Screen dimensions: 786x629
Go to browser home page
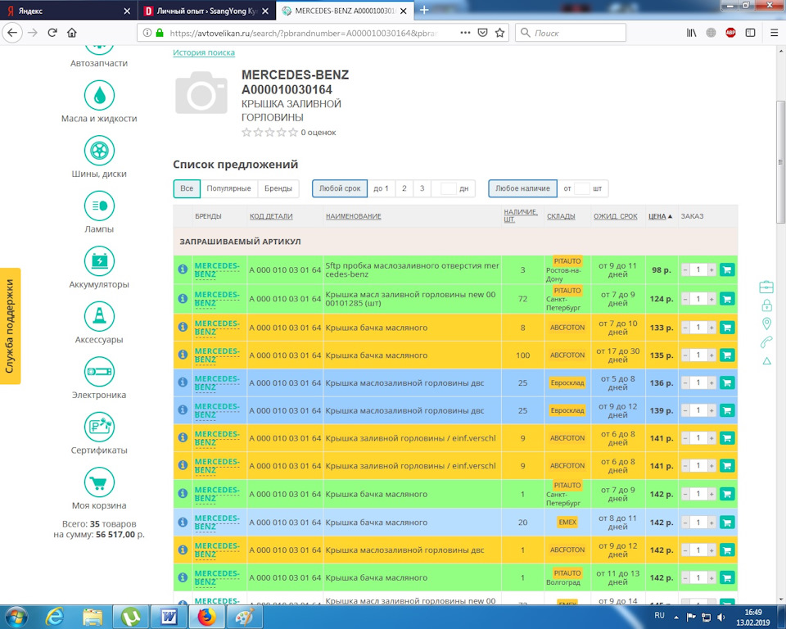[x=72, y=33]
